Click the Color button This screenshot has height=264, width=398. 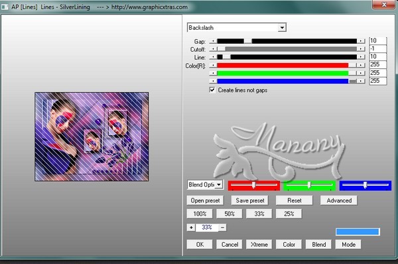(289, 244)
